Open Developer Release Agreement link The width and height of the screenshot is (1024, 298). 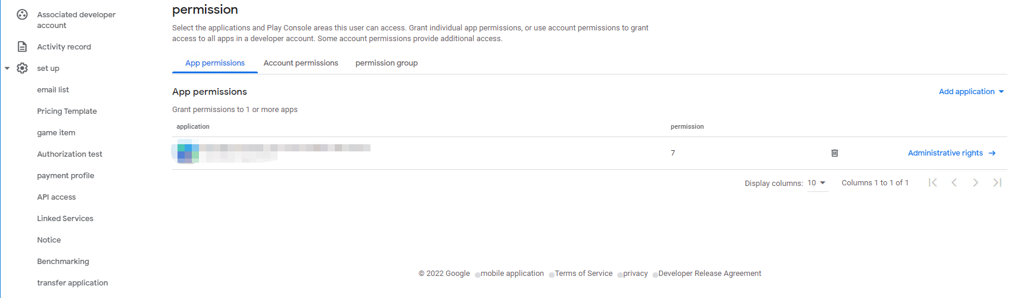point(709,274)
